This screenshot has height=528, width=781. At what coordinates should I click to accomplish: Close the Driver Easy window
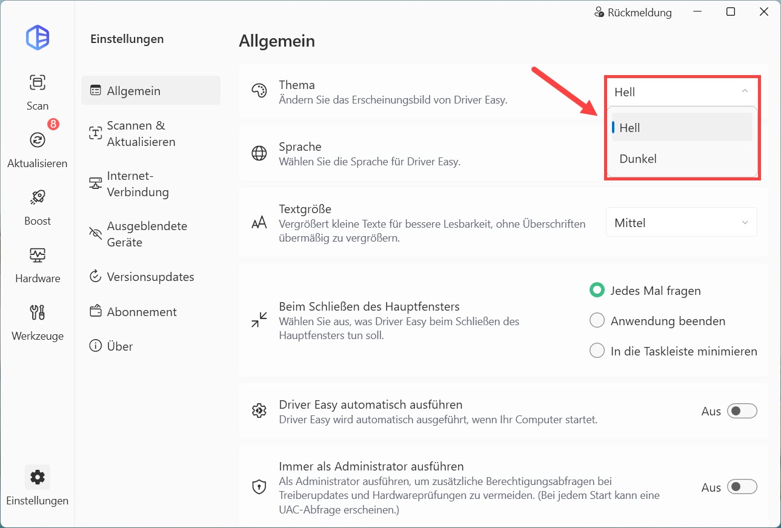(x=763, y=12)
